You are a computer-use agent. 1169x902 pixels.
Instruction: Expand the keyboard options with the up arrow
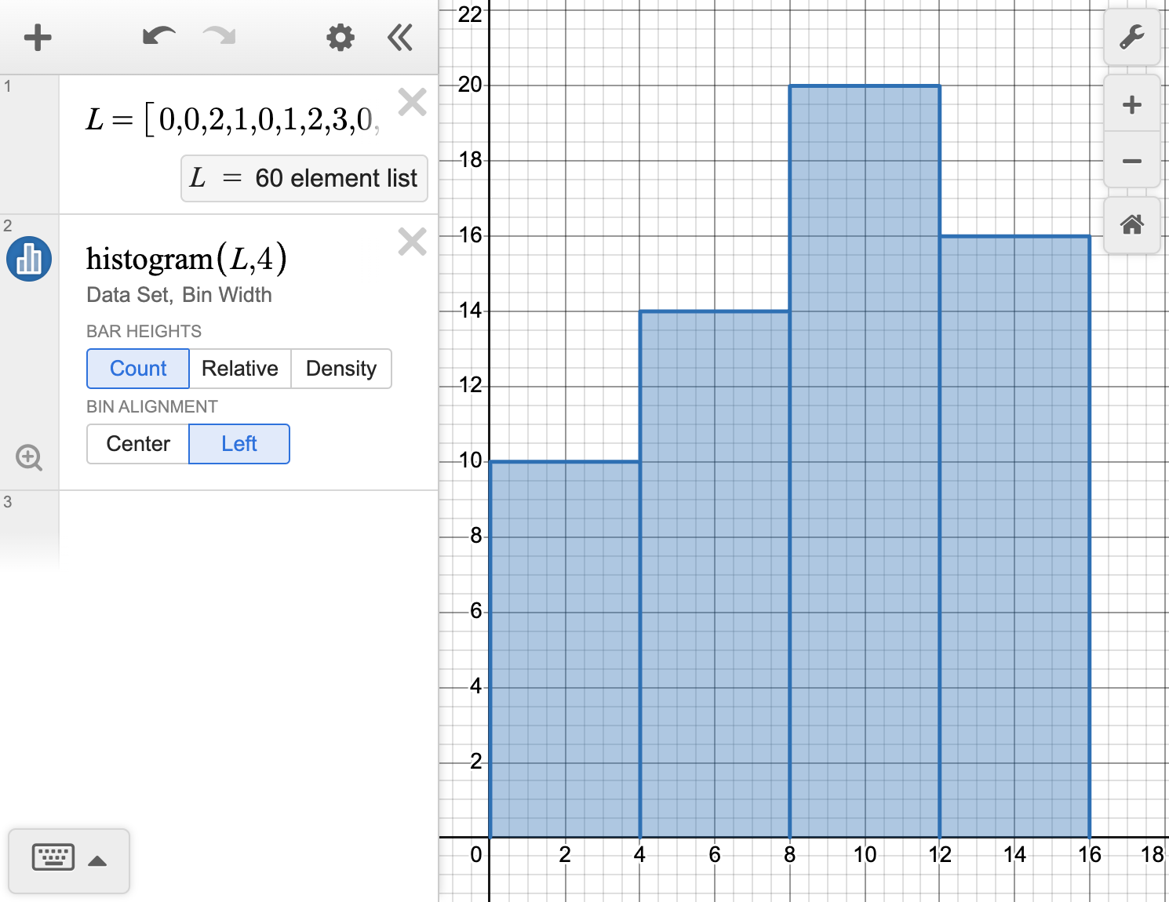[97, 860]
